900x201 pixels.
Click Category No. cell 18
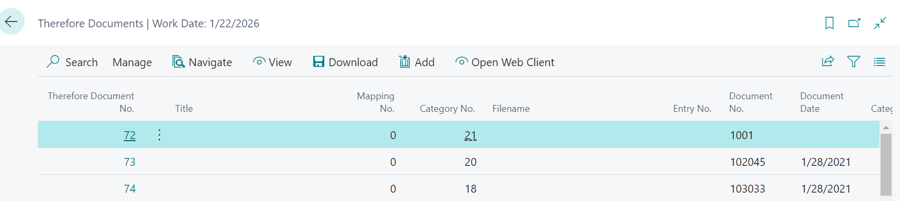[470, 189]
